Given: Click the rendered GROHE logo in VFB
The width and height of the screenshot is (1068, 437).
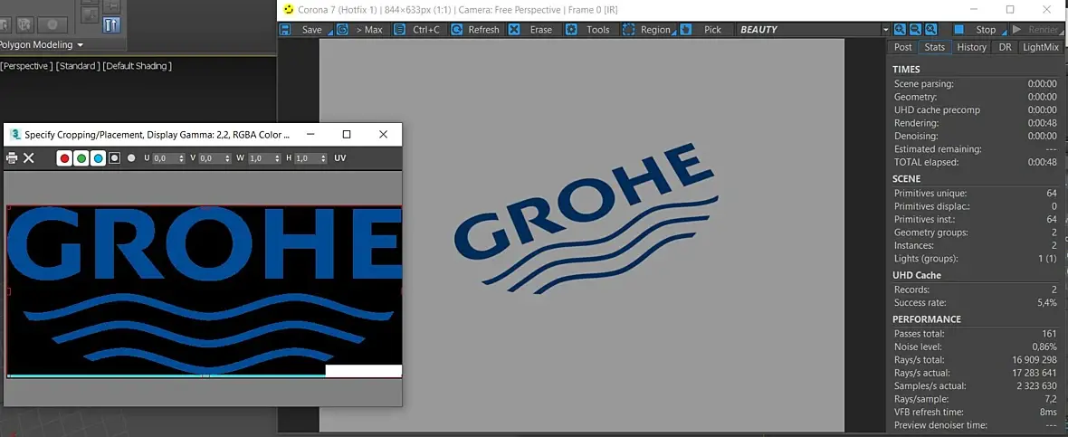Looking at the screenshot, I should [x=586, y=218].
